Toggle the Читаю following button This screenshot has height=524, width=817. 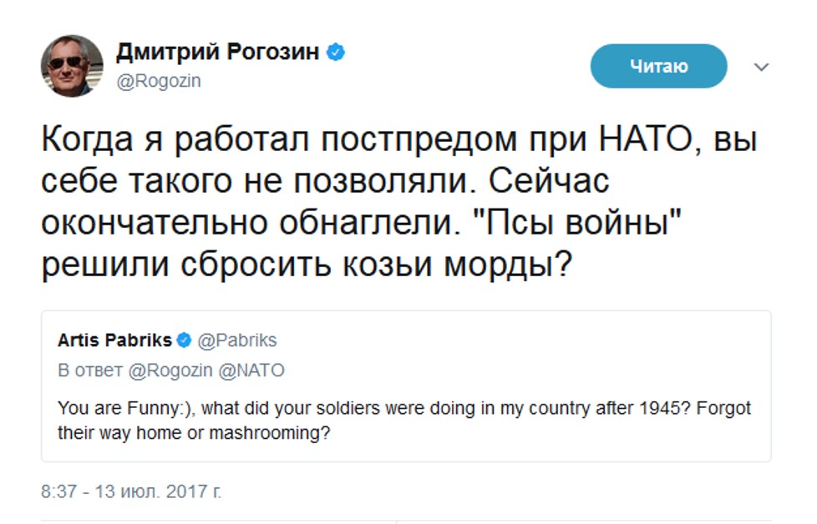pyautogui.click(x=658, y=67)
